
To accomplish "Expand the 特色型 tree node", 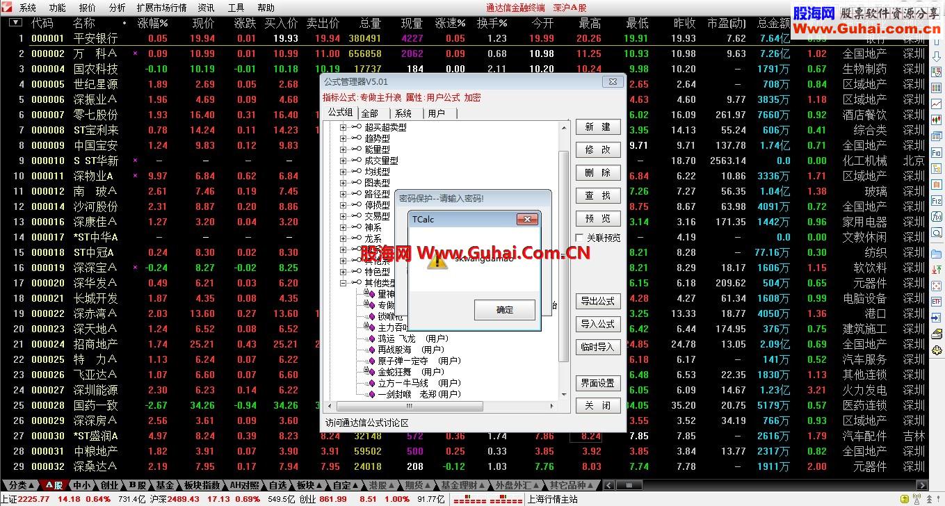I will 343,272.
